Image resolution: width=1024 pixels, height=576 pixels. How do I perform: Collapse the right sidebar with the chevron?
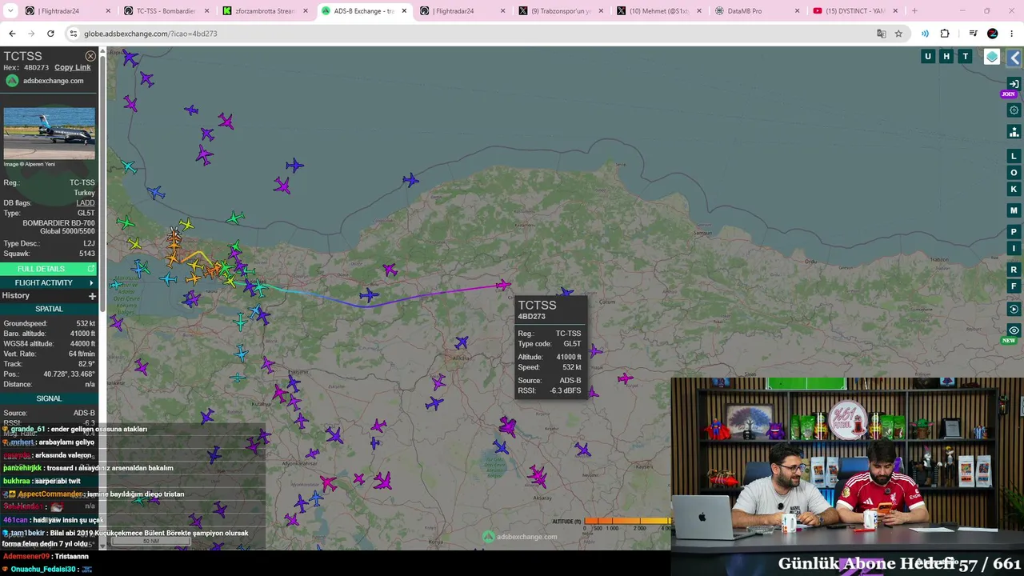pos(1014,58)
